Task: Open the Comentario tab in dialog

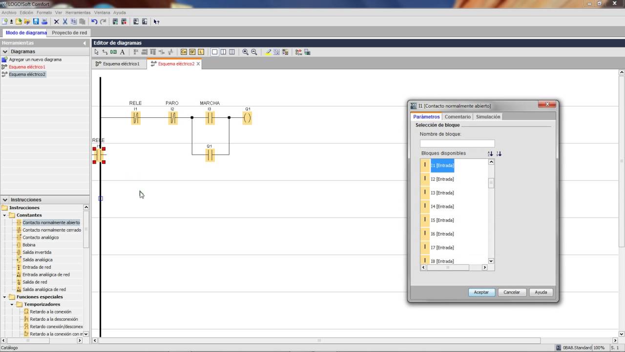Action: point(458,117)
